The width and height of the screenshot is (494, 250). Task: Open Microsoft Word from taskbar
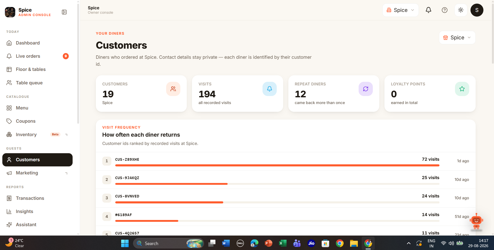coord(226,243)
